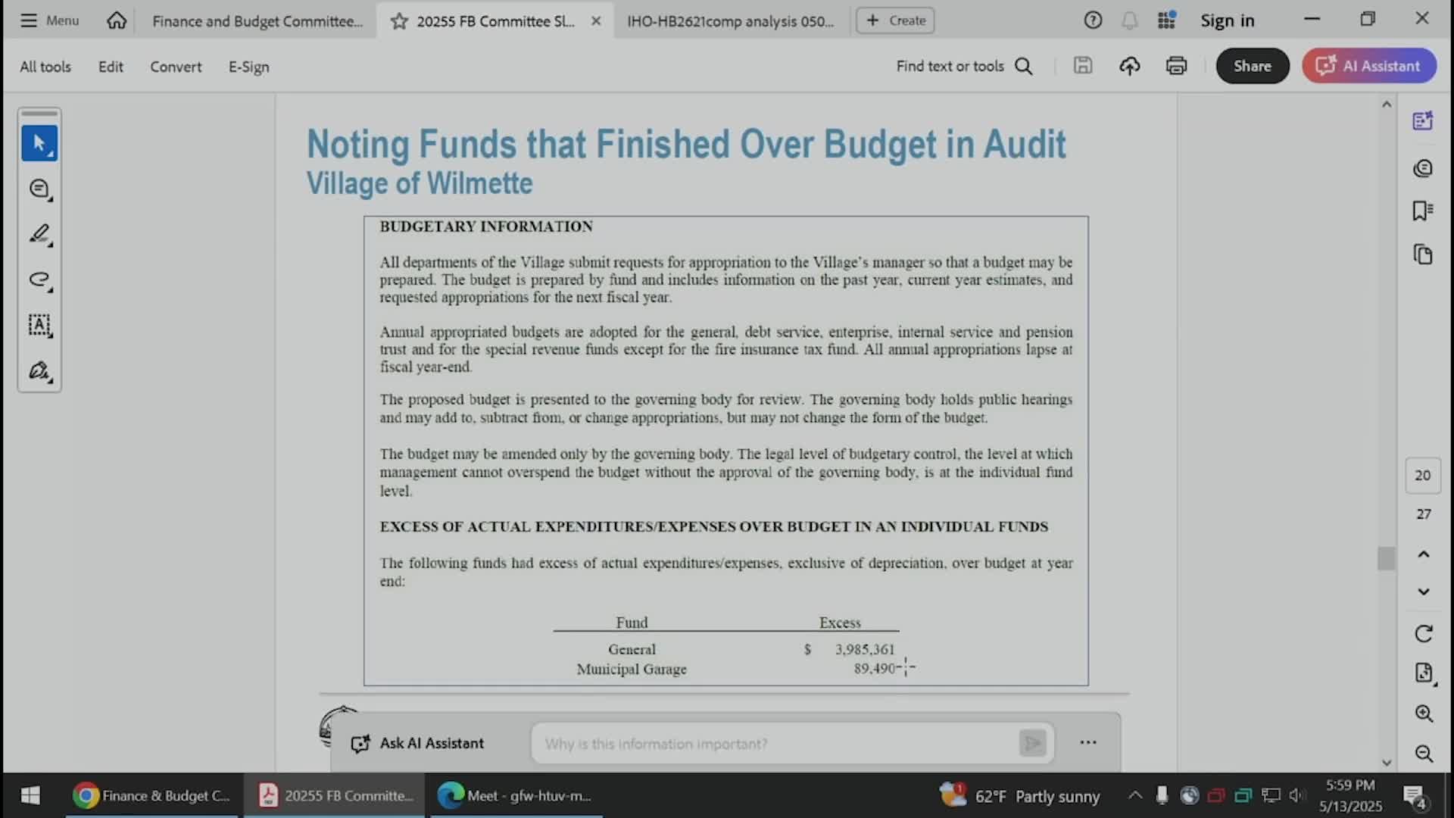Click scrollbar up arrow at top
This screenshot has width=1454, height=818.
point(1387,105)
